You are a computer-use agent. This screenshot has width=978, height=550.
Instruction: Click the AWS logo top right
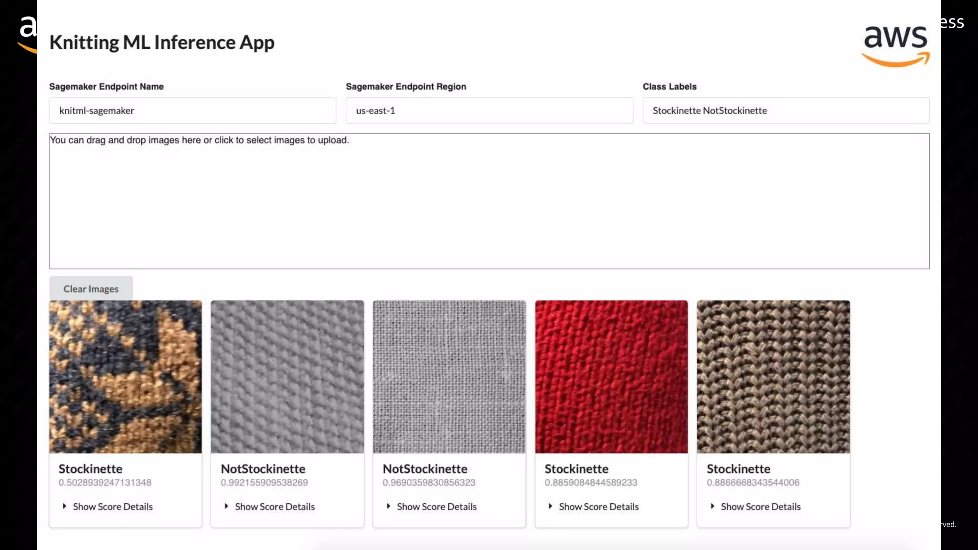point(895,45)
